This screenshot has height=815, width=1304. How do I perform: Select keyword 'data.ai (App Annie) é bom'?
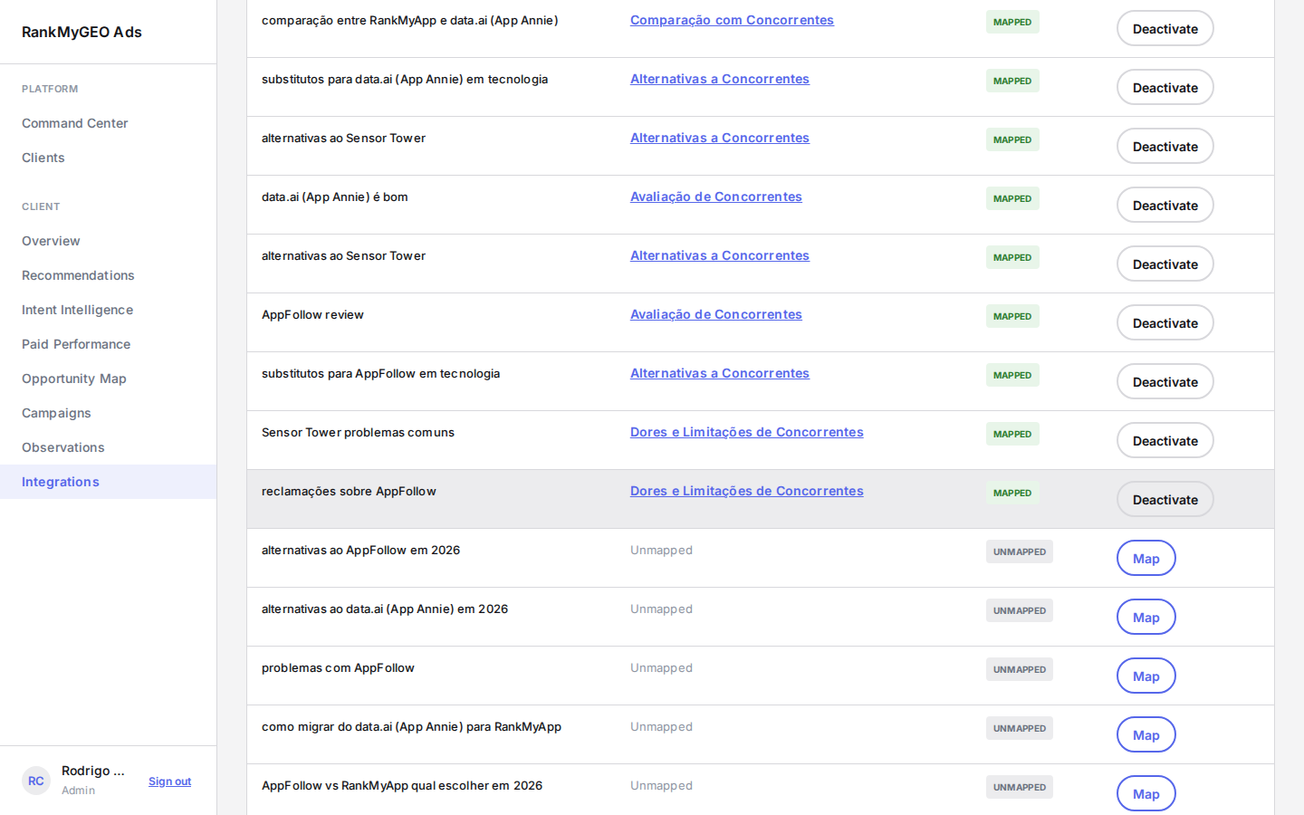pos(335,197)
